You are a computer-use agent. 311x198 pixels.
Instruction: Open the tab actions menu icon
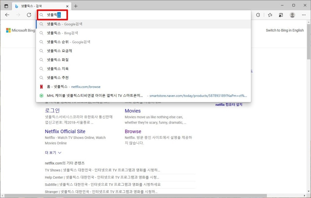[6, 6]
